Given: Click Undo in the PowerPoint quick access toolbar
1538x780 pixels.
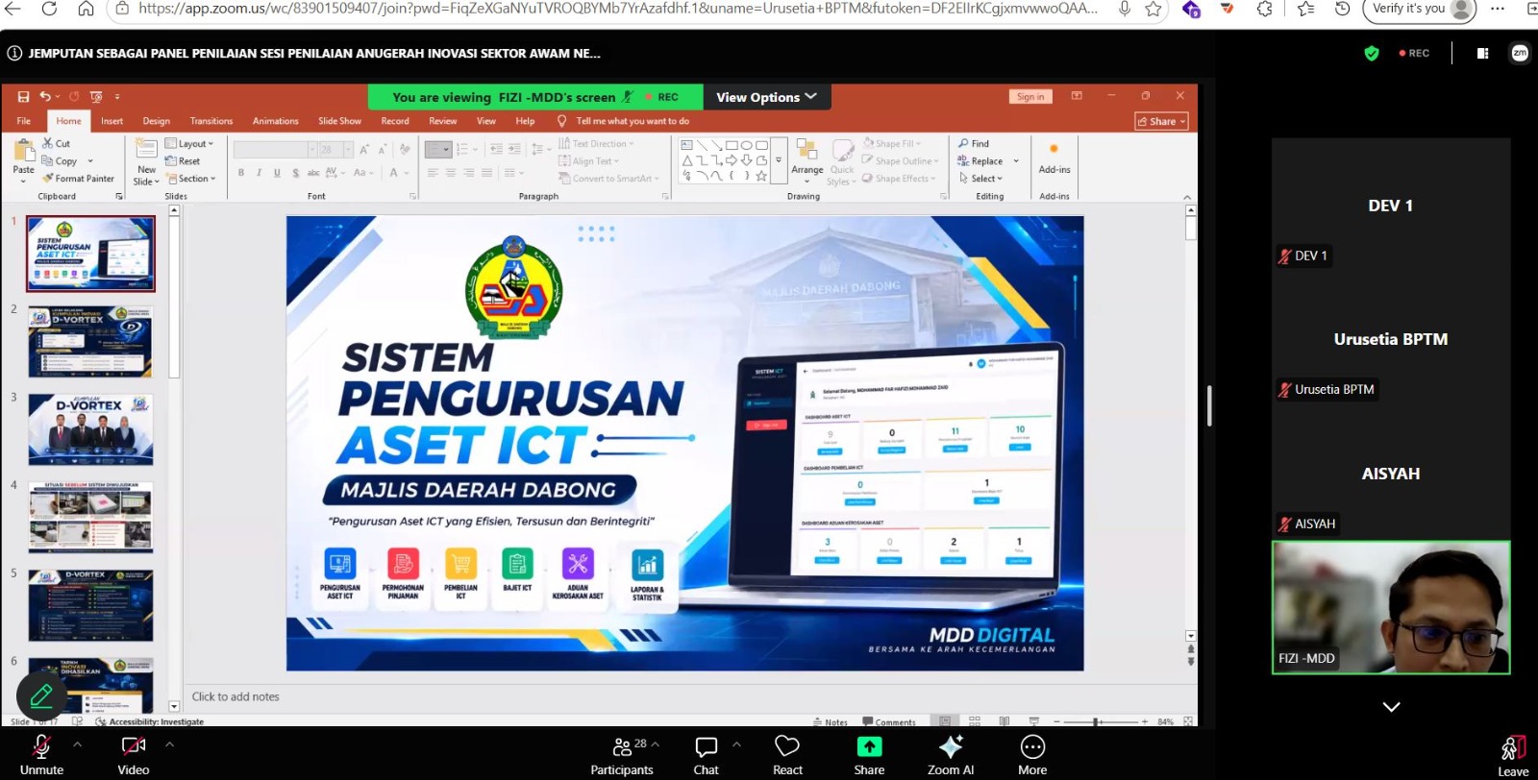Looking at the screenshot, I should point(45,97).
